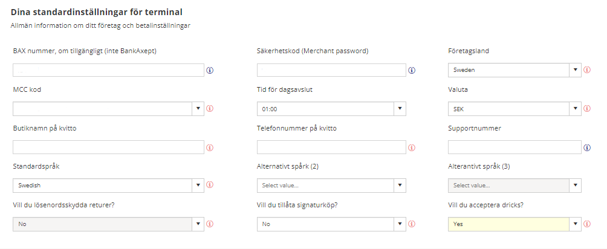Open the Alternativt språk (2) dropdown
Screen dimensions: 607x249
coord(331,186)
